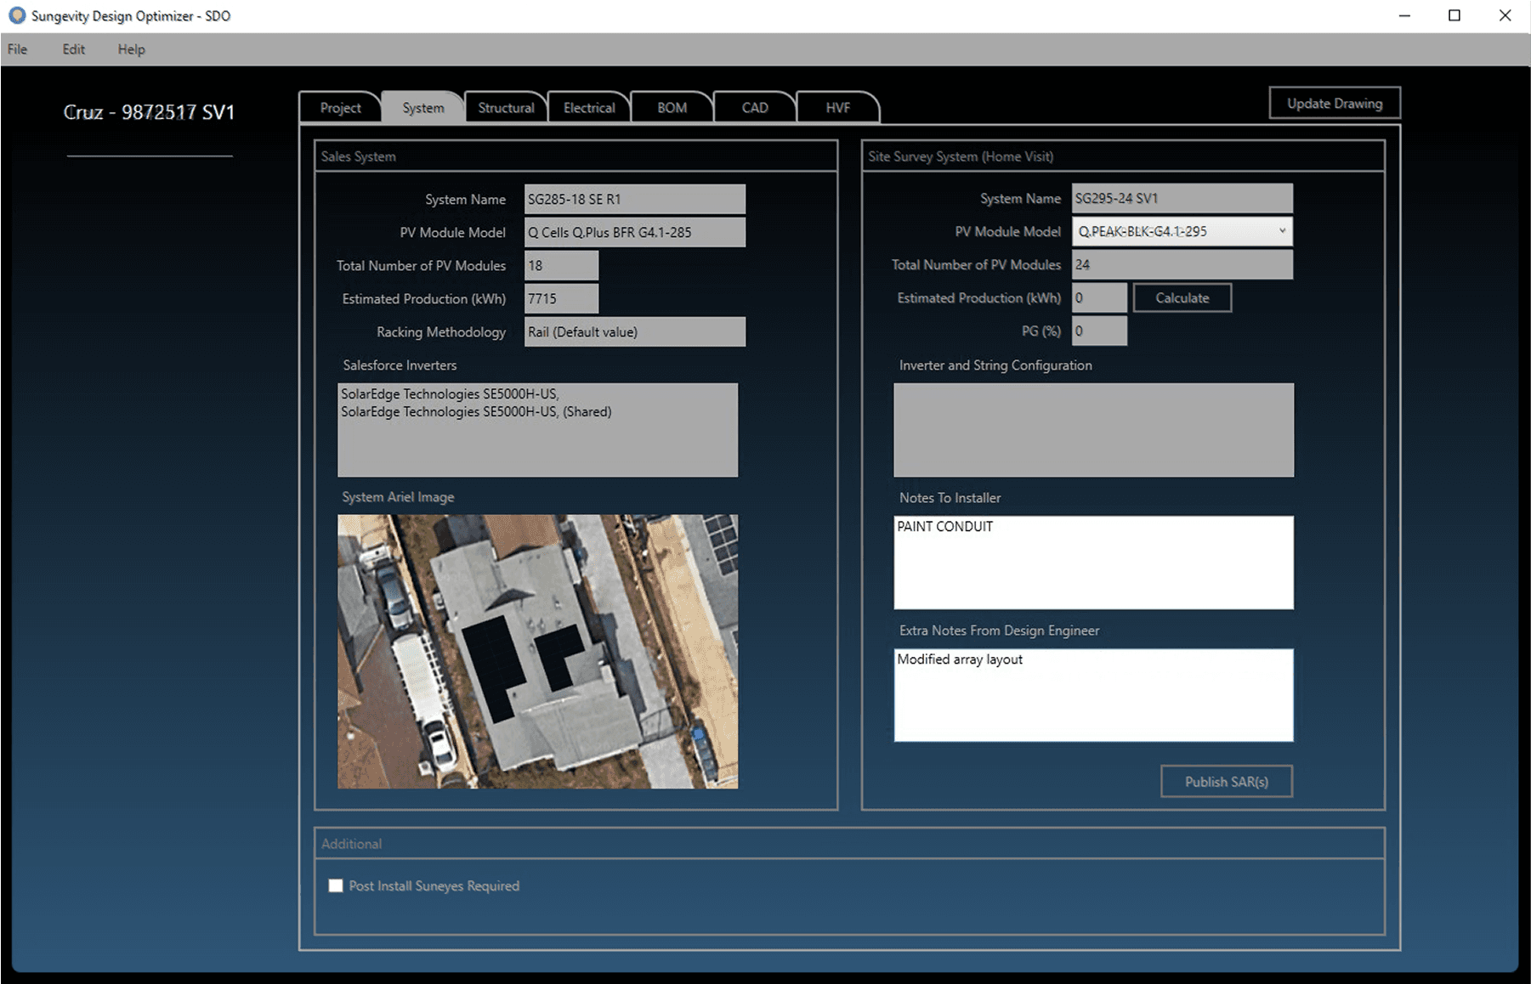Open the File menu
Screen dimensions: 1531x984
tap(17, 49)
